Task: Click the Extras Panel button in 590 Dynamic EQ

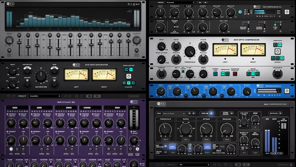Action: (x=137, y=149)
